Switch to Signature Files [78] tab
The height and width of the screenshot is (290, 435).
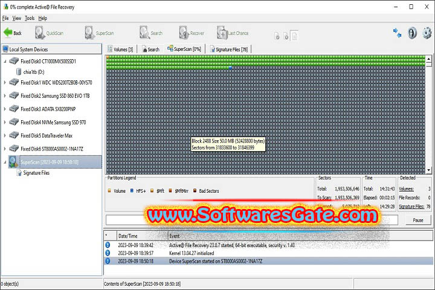pyautogui.click(x=229, y=49)
